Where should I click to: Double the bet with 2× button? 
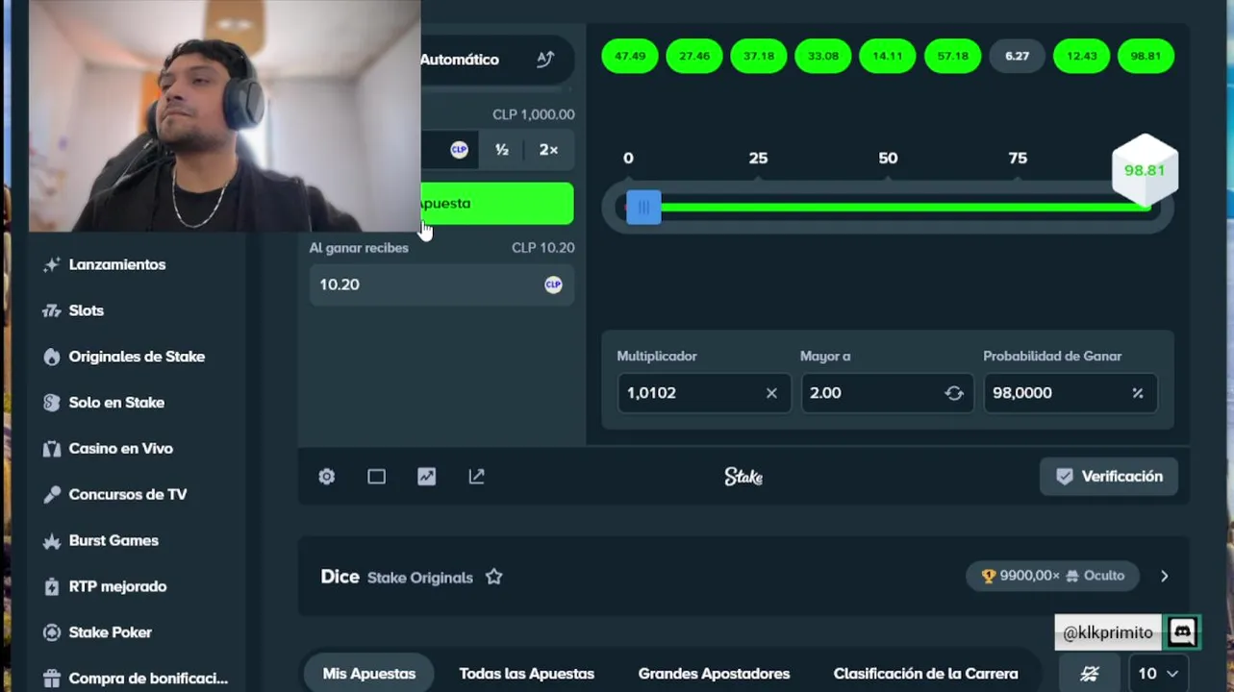tap(548, 150)
